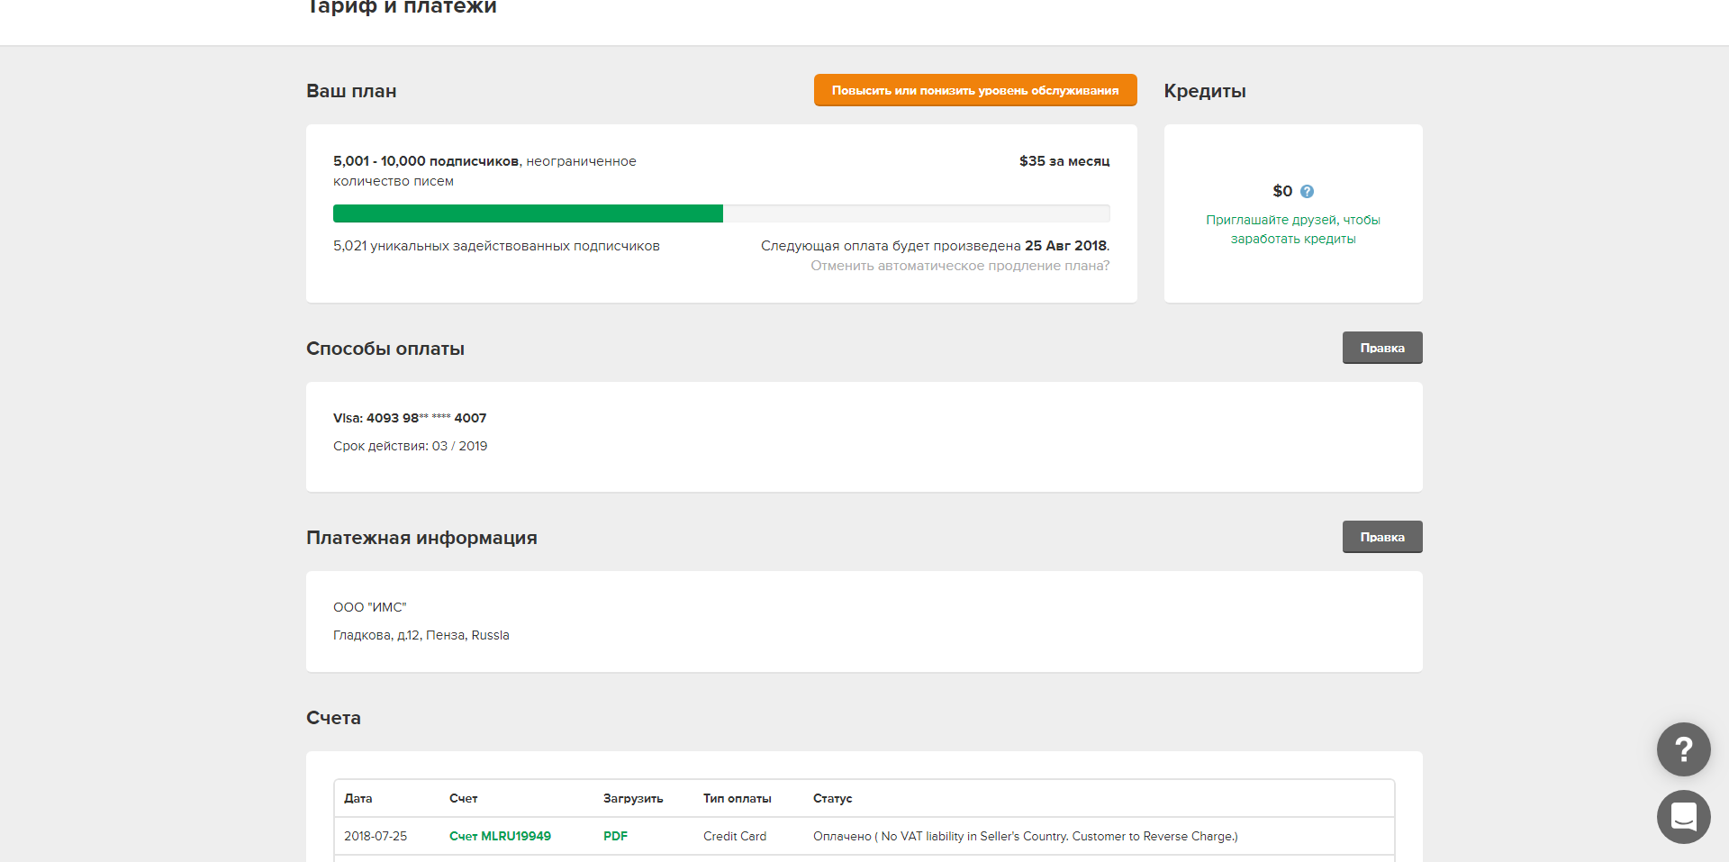Click the company name ООО "ИМС"
Image resolution: width=1729 pixels, height=862 pixels.
click(369, 607)
